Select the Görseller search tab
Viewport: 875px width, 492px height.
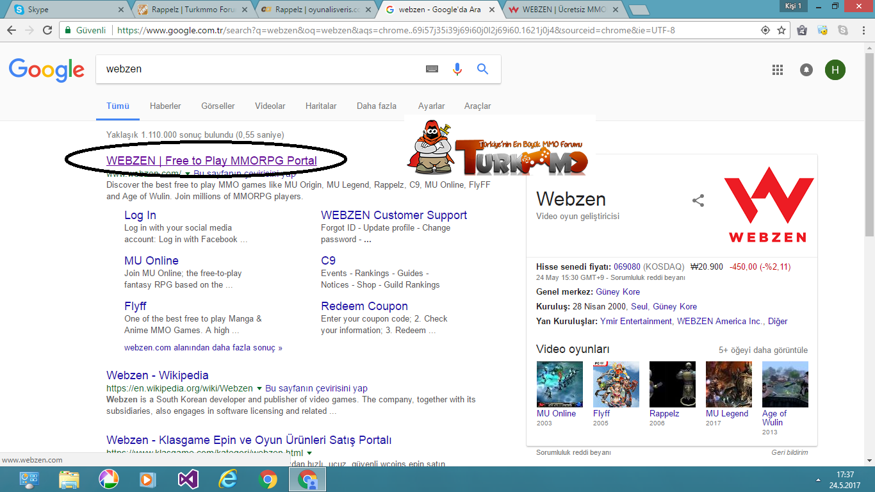[218, 106]
